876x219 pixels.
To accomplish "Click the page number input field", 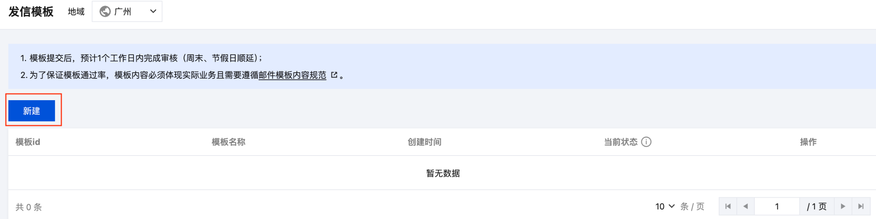I will pyautogui.click(x=777, y=206).
